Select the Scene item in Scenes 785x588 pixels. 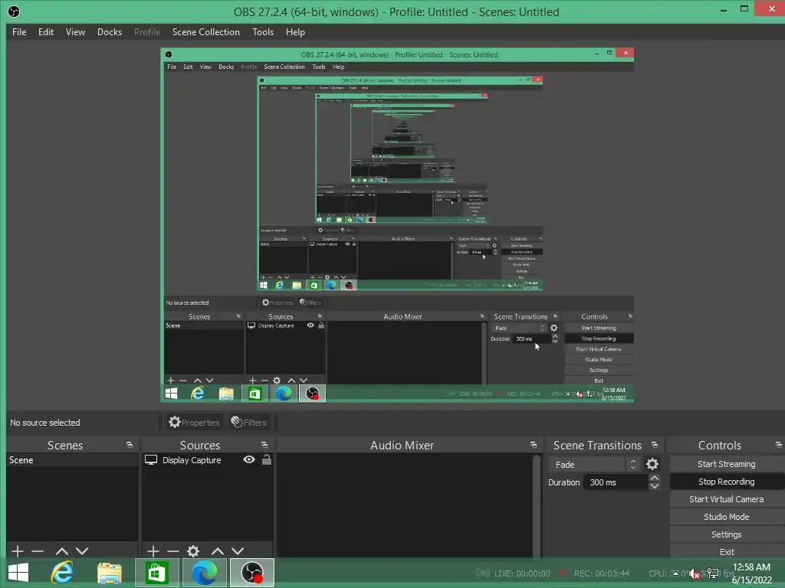click(73, 460)
